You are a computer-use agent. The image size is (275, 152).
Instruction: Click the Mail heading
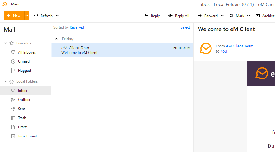pos(10,30)
